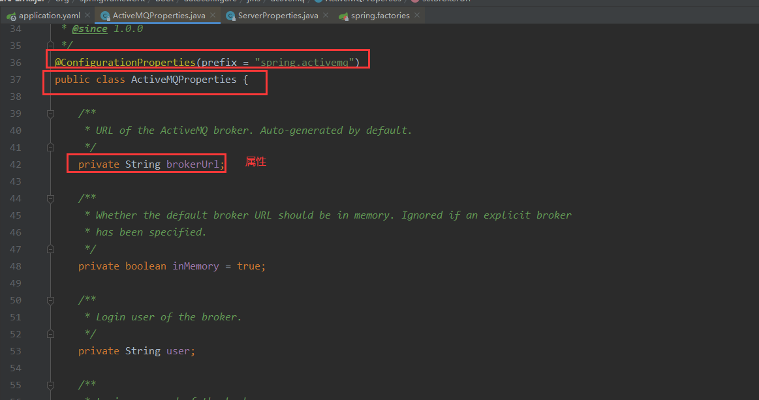Place the caret on the user field
Screen dimensions: 759x400
tap(178, 351)
